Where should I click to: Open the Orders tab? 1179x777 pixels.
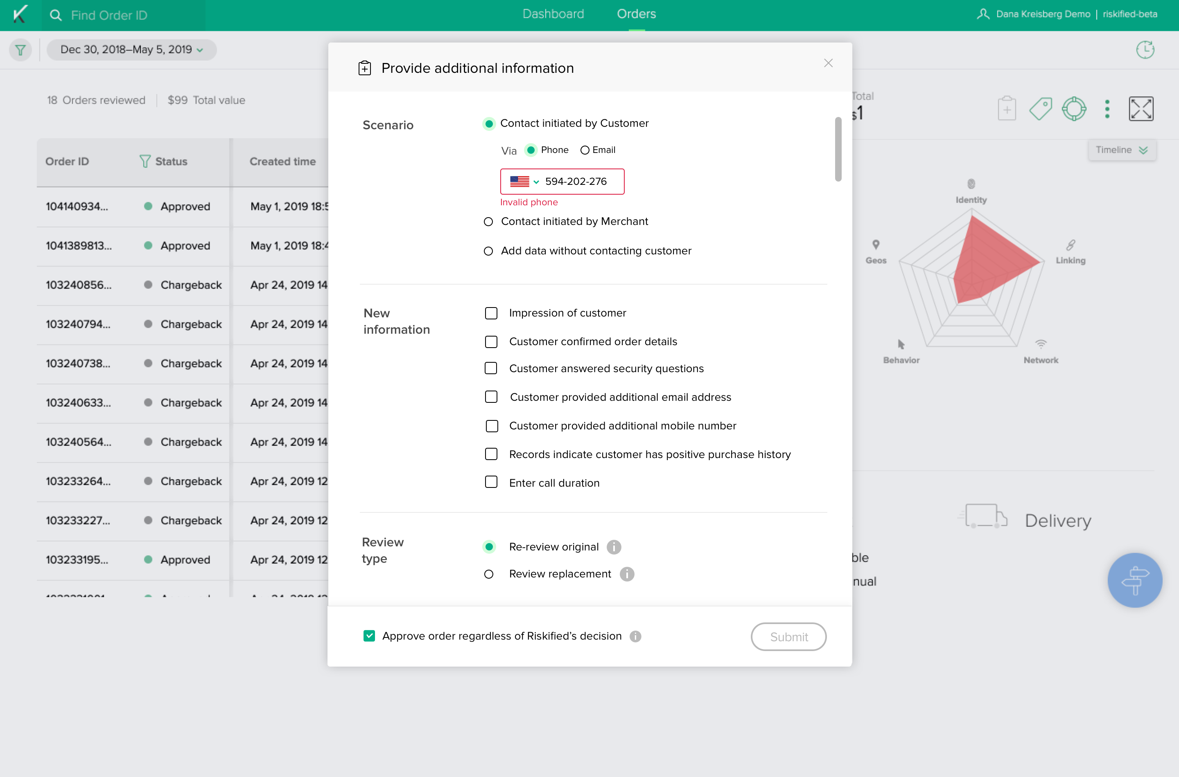point(636,14)
